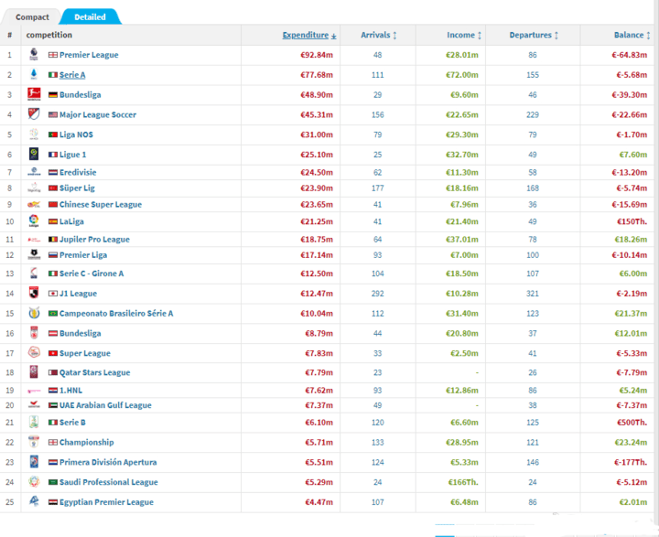
Task: Open Campeonato Brasileiro Série A link
Action: coord(116,314)
